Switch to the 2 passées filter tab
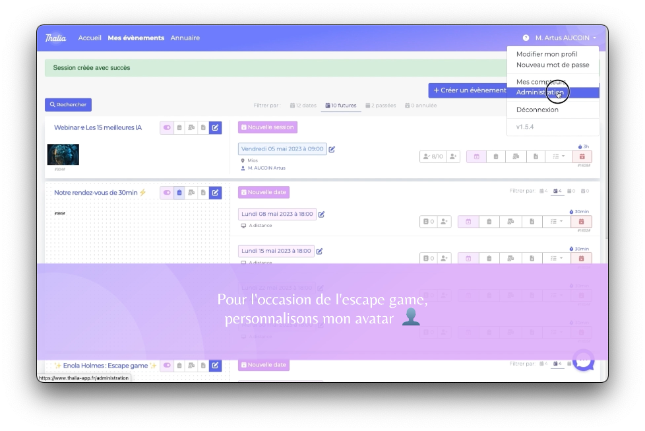The height and width of the screenshot is (431, 645). pyautogui.click(x=381, y=106)
